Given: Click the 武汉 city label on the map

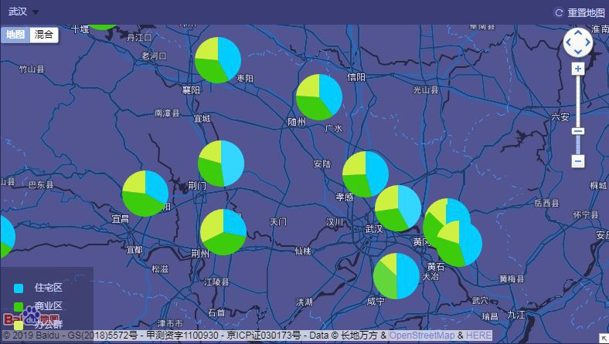Looking at the screenshot, I should pyautogui.click(x=373, y=229).
